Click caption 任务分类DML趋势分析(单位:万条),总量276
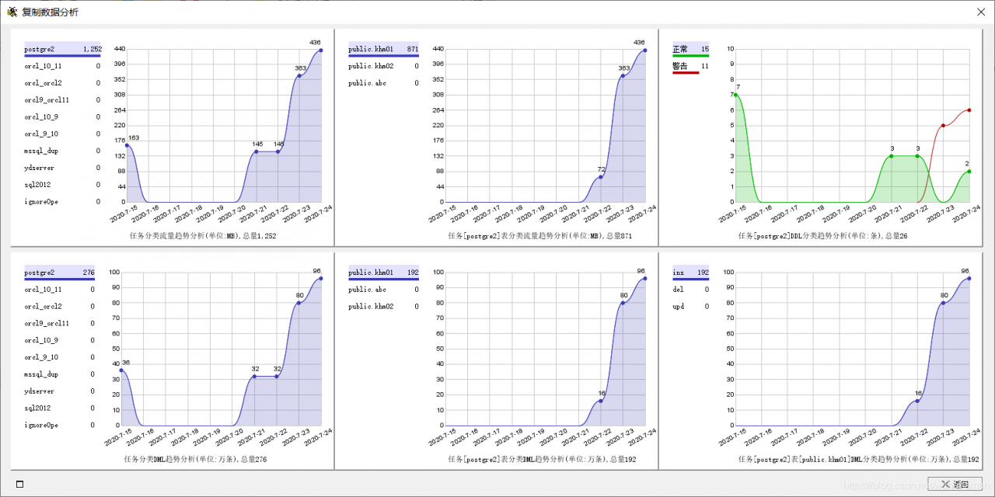995x497 pixels. point(196,459)
